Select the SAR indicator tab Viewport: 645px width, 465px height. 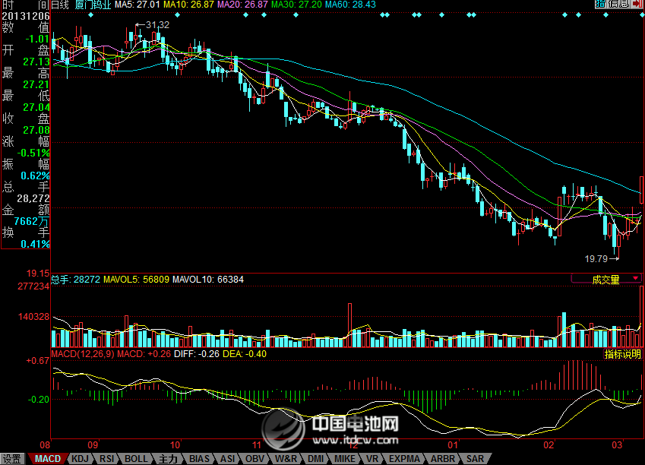pyautogui.click(x=475, y=459)
